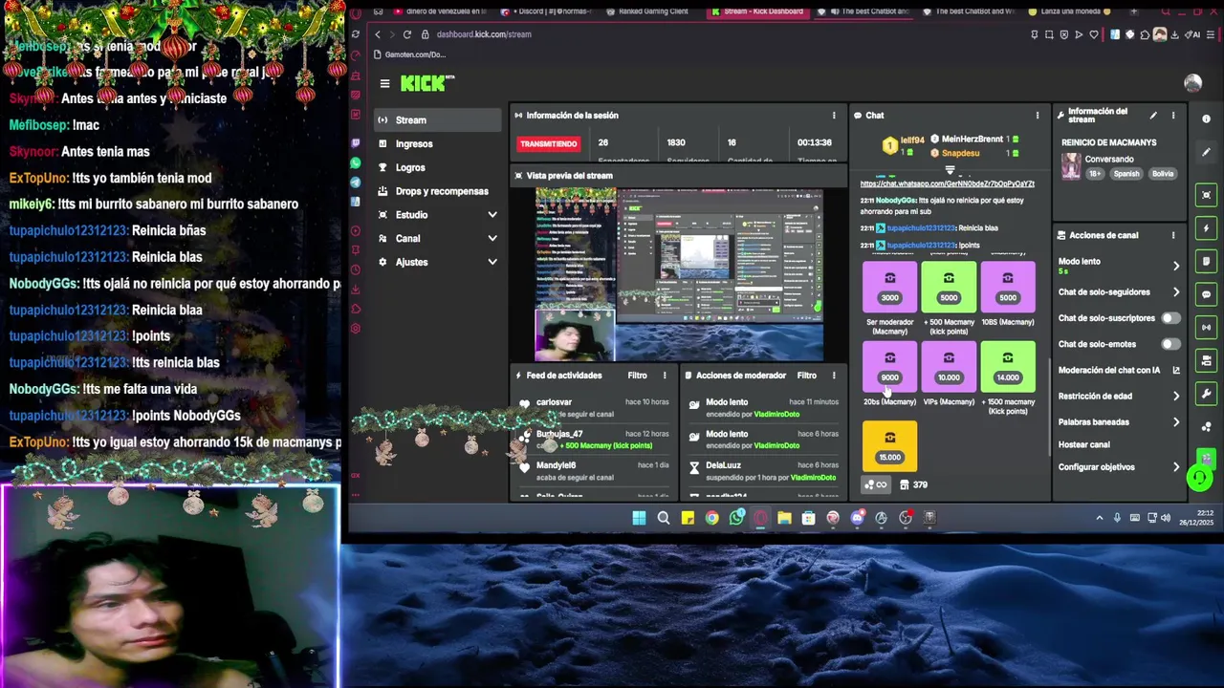Click the info icon in right toolbar
The image size is (1224, 688).
click(1206, 119)
